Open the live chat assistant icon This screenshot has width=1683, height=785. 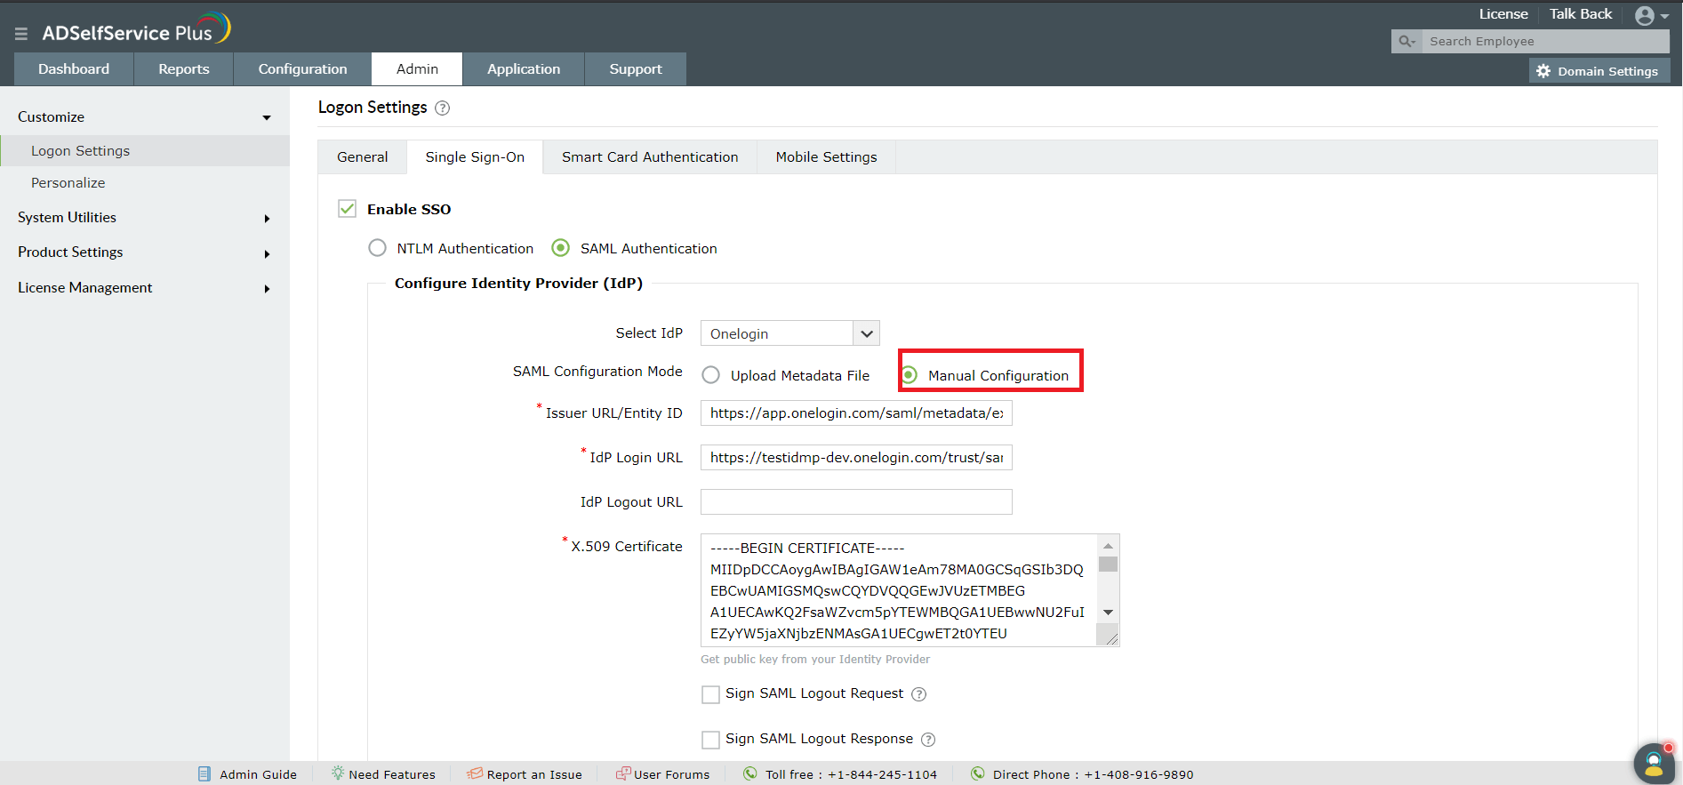1654,763
